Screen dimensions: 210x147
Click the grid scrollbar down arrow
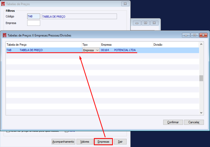(x=201, y=113)
